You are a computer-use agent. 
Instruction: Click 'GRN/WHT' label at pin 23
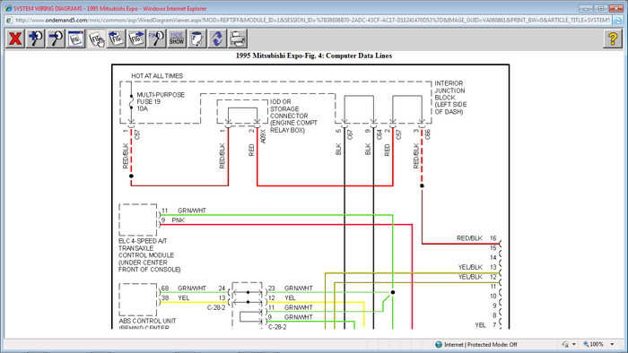299,288
